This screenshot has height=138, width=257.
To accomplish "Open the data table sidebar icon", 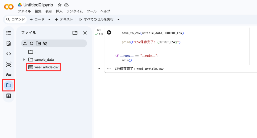I will point(9,96).
